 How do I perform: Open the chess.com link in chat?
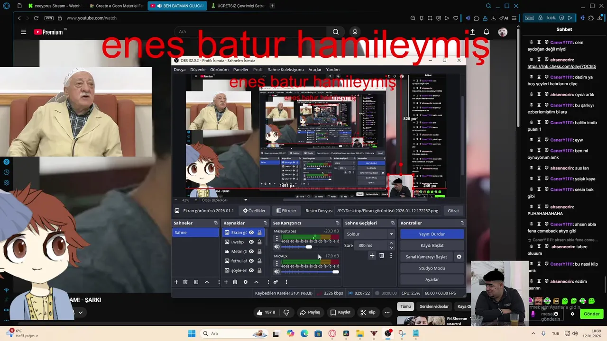point(562,66)
